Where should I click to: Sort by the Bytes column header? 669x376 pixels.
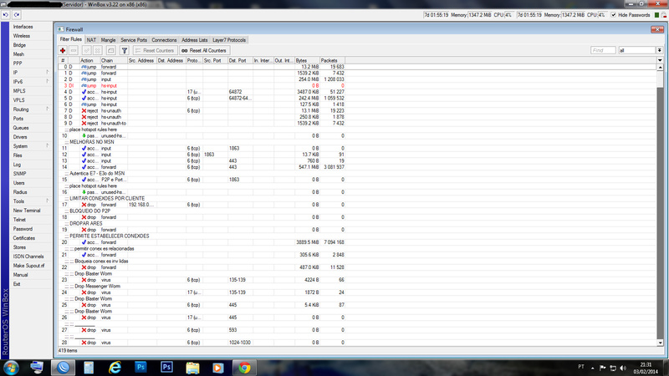click(307, 60)
